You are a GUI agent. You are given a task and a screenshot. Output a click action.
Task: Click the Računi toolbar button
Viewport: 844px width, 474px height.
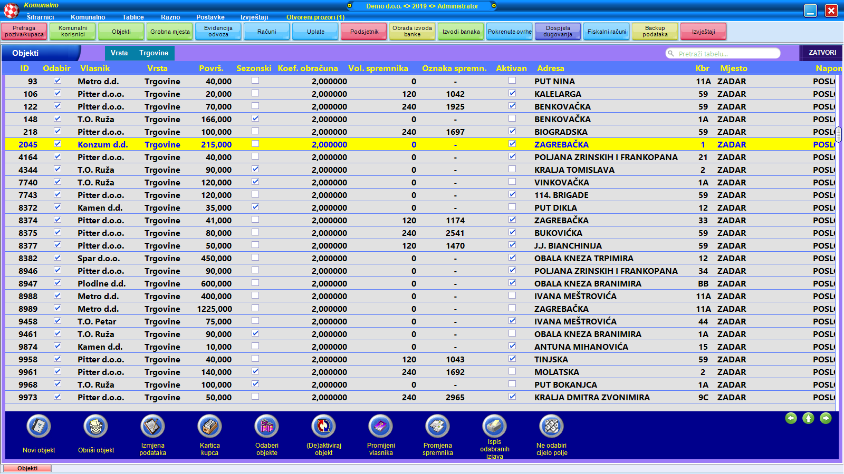coord(266,32)
